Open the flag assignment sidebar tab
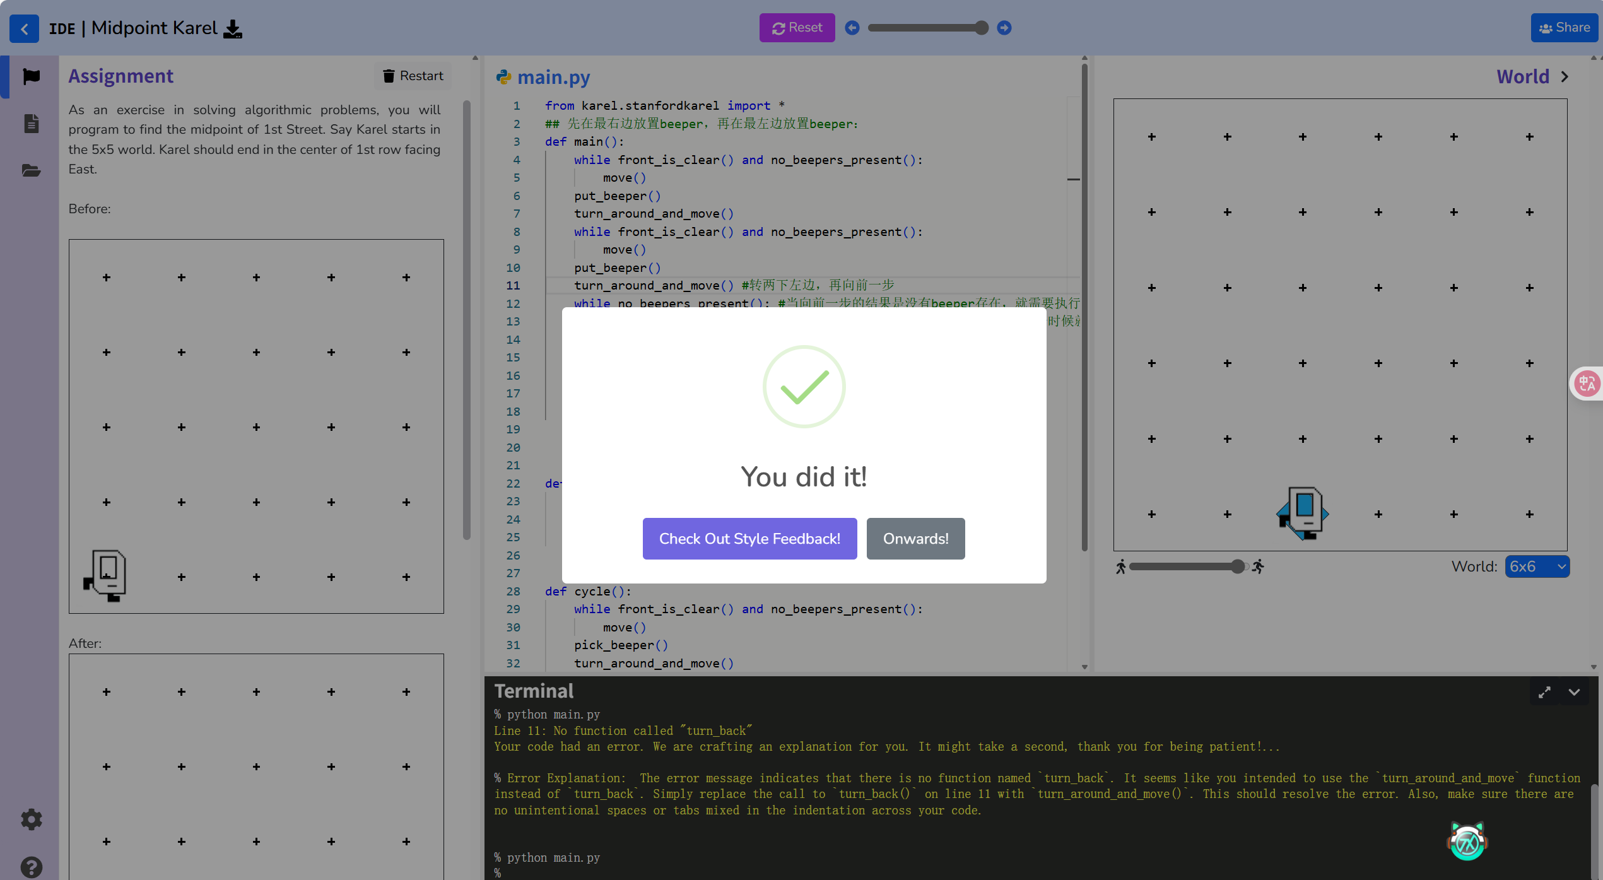The image size is (1603, 880). point(31,76)
